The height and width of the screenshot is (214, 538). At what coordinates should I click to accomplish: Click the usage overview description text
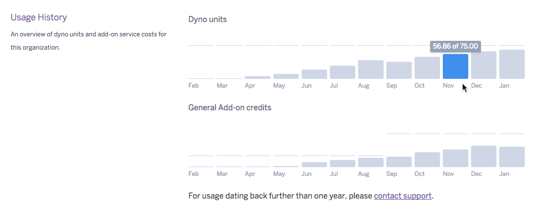pyautogui.click(x=89, y=41)
